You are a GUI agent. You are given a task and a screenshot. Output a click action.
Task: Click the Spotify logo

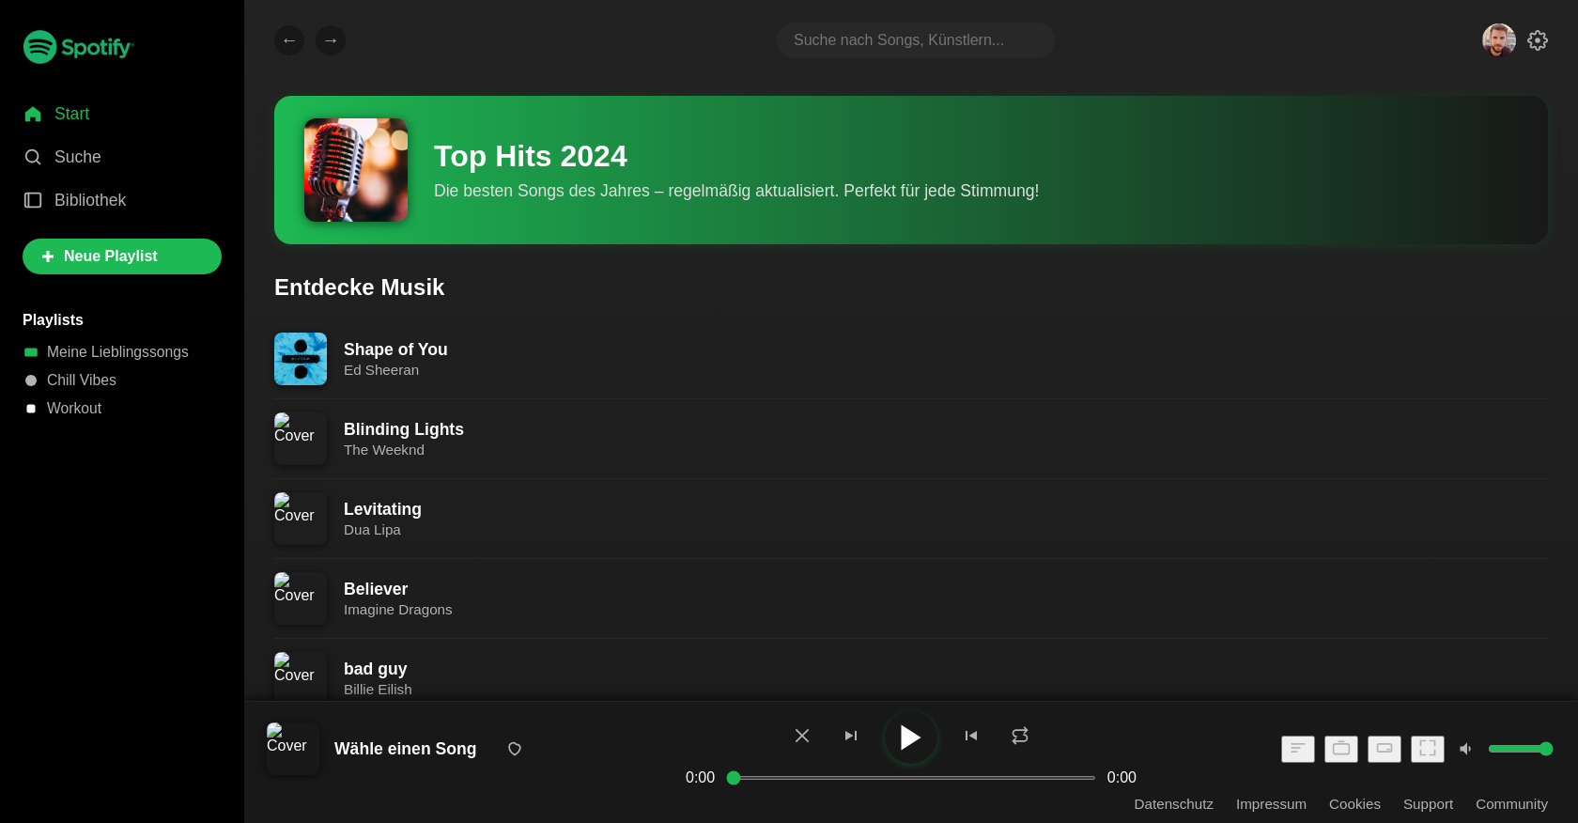tap(79, 47)
